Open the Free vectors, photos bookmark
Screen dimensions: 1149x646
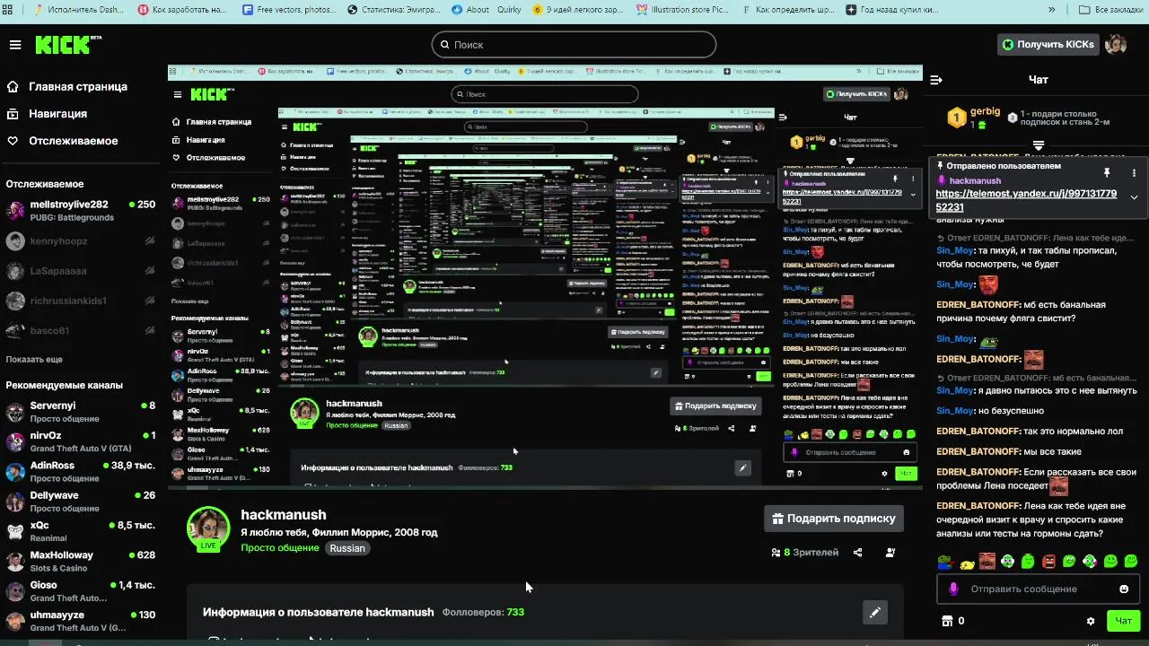click(290, 9)
